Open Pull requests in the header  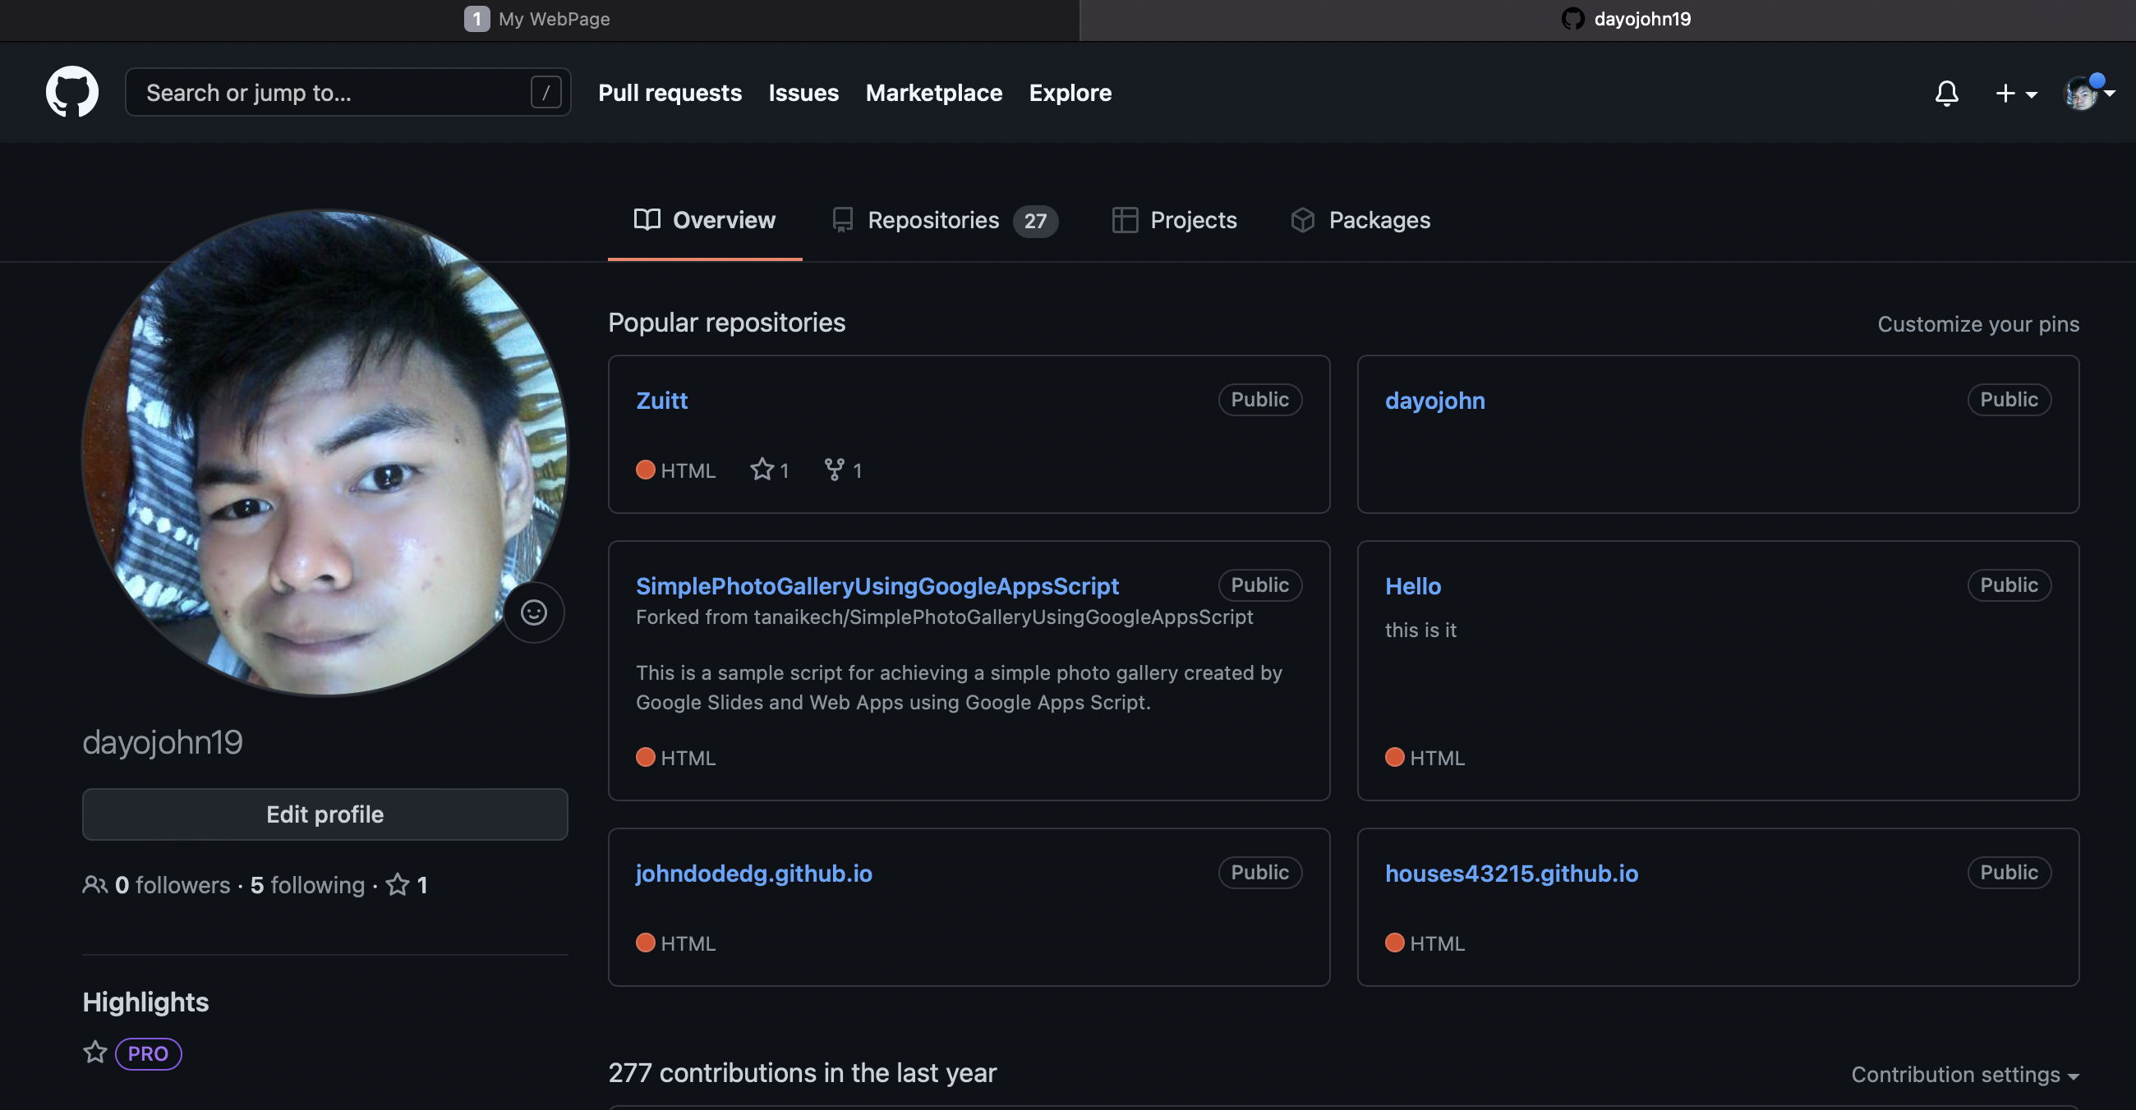click(x=670, y=93)
